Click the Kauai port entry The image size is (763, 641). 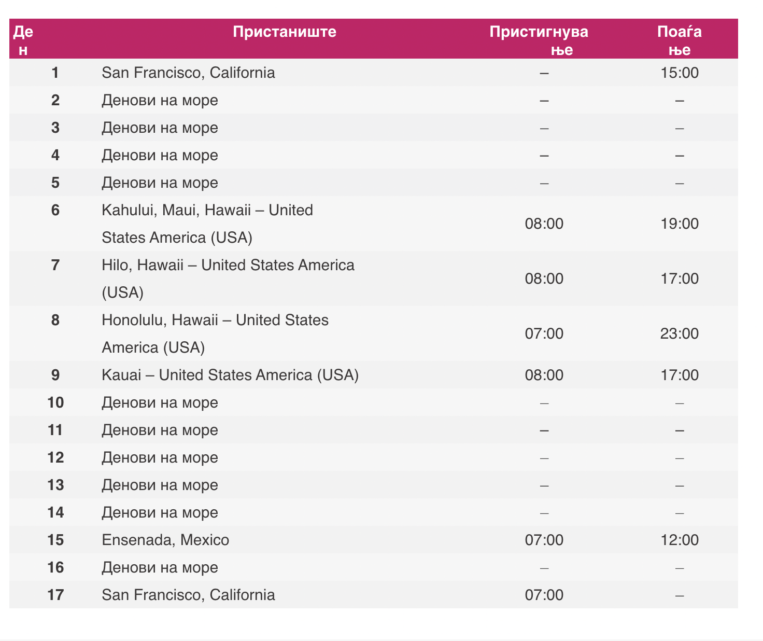(x=230, y=375)
